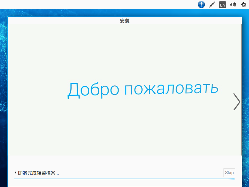
Task: Click the word Добро in the slideshow
Action: tap(93, 90)
